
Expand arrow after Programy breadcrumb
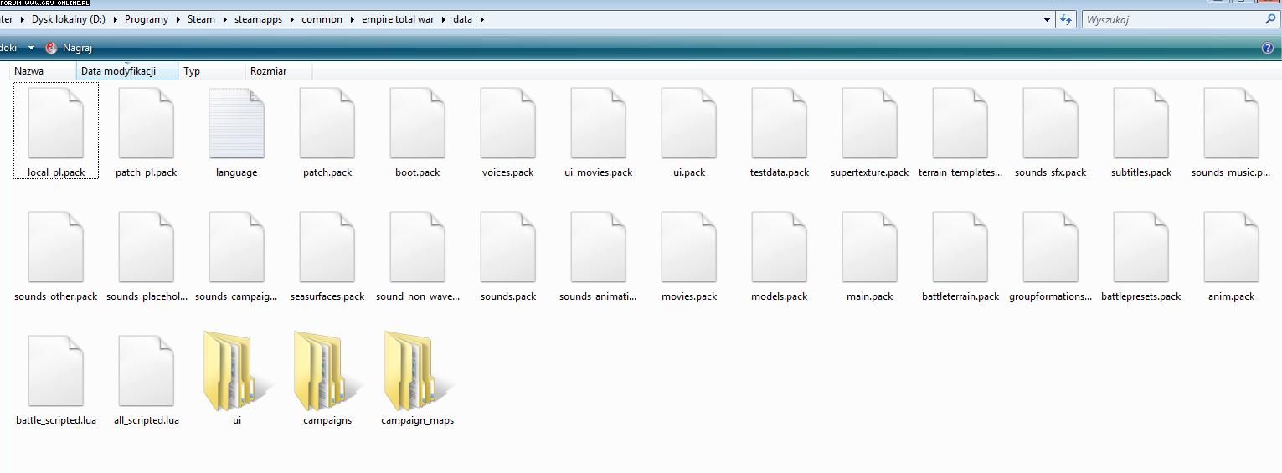point(178,19)
